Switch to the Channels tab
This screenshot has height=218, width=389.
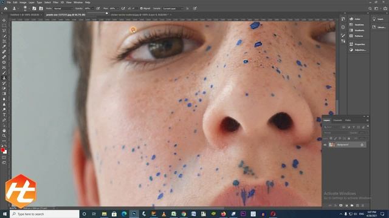click(x=337, y=121)
